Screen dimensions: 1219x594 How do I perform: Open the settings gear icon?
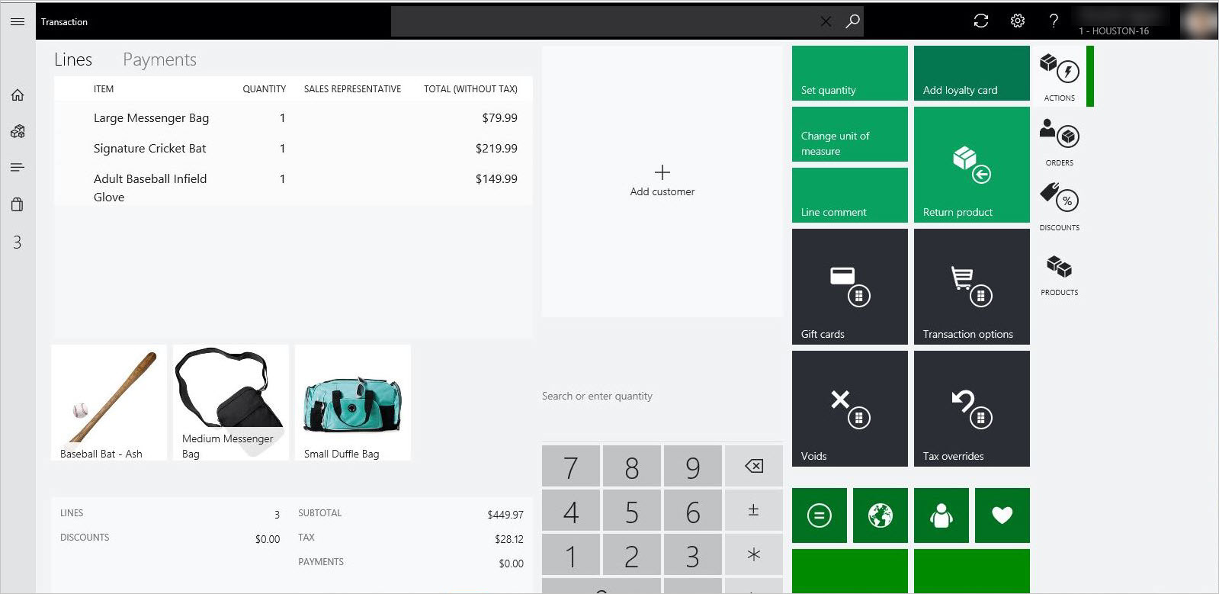click(1018, 21)
